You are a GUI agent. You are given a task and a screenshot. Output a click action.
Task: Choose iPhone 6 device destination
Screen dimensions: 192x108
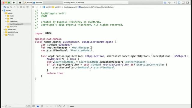pyautogui.click(x=38, y=3)
